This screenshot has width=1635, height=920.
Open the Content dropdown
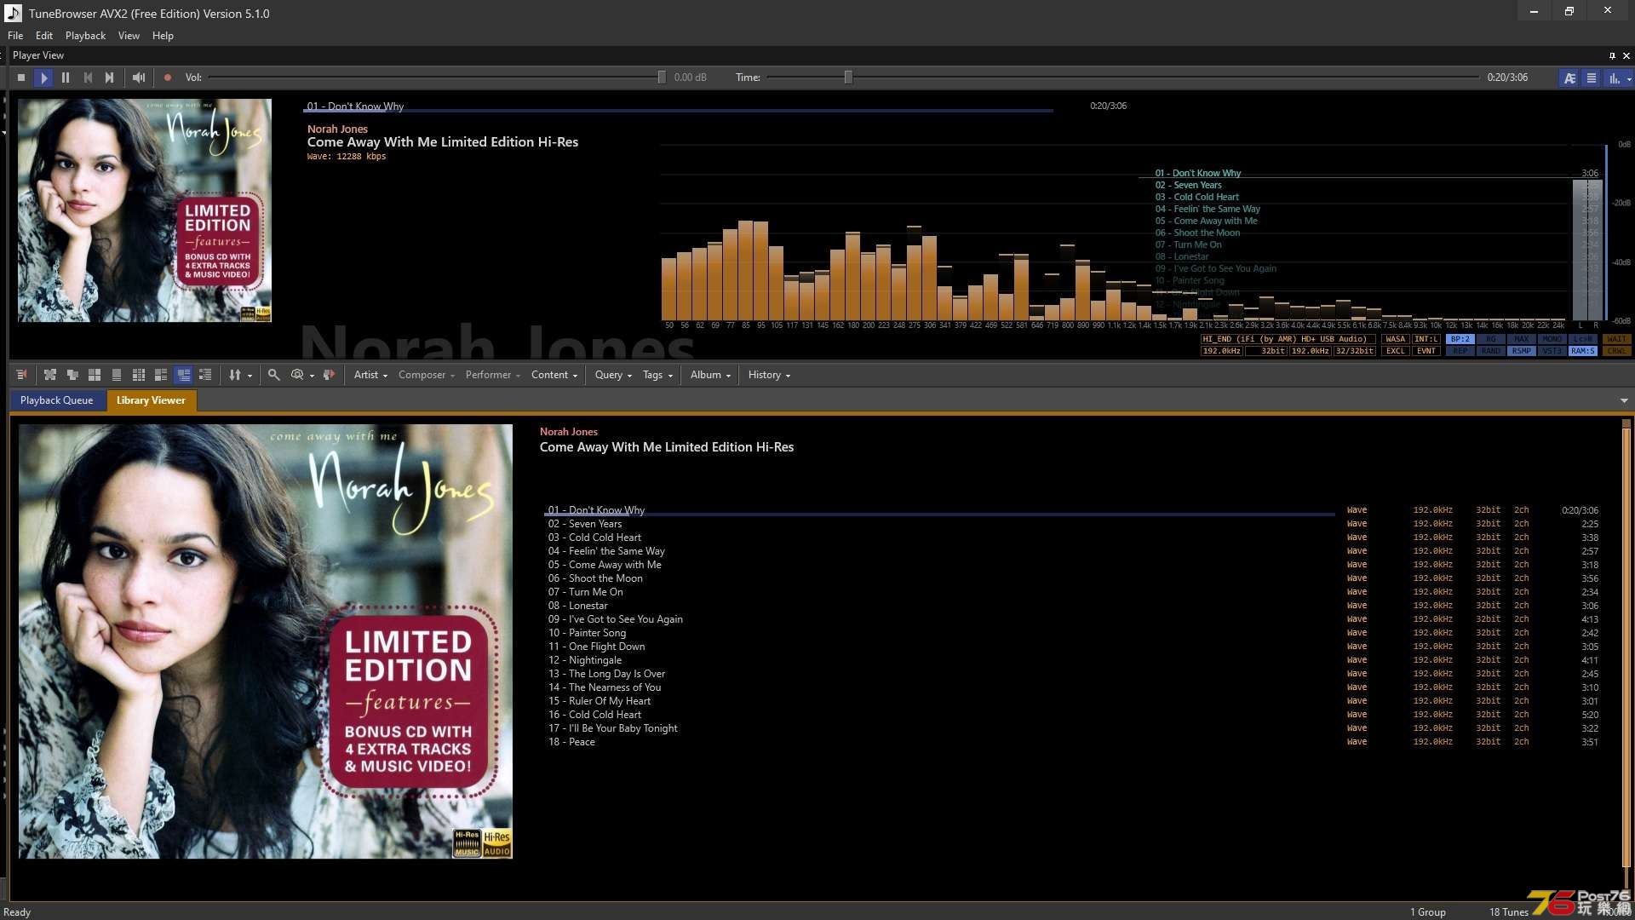tap(554, 375)
